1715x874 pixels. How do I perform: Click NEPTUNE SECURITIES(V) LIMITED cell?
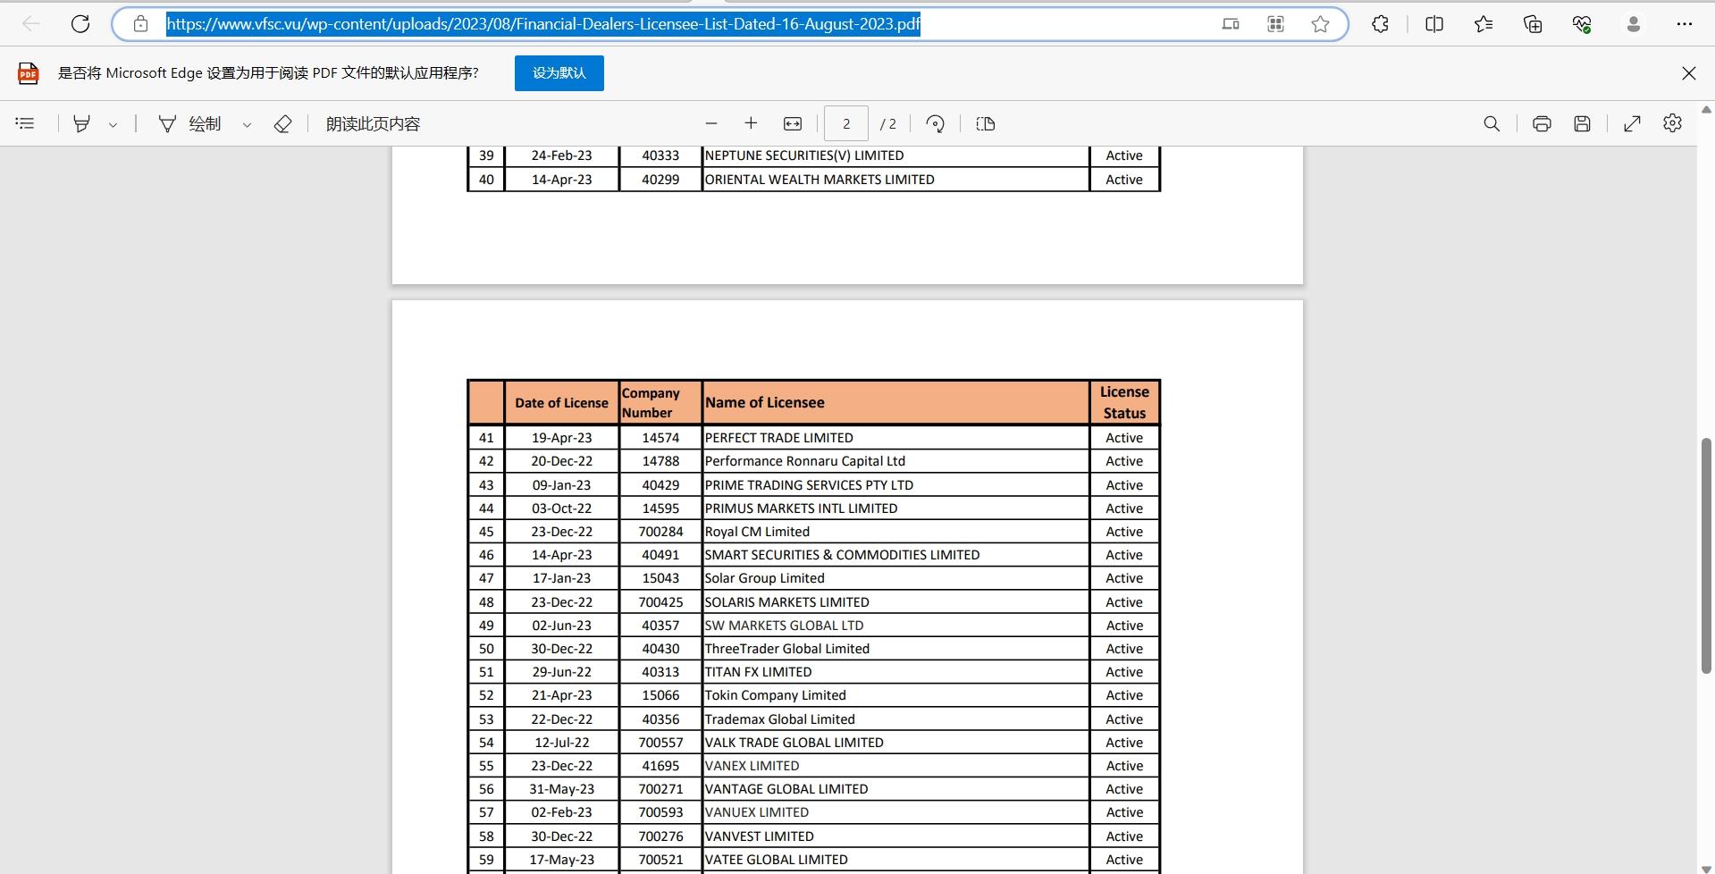[895, 155]
